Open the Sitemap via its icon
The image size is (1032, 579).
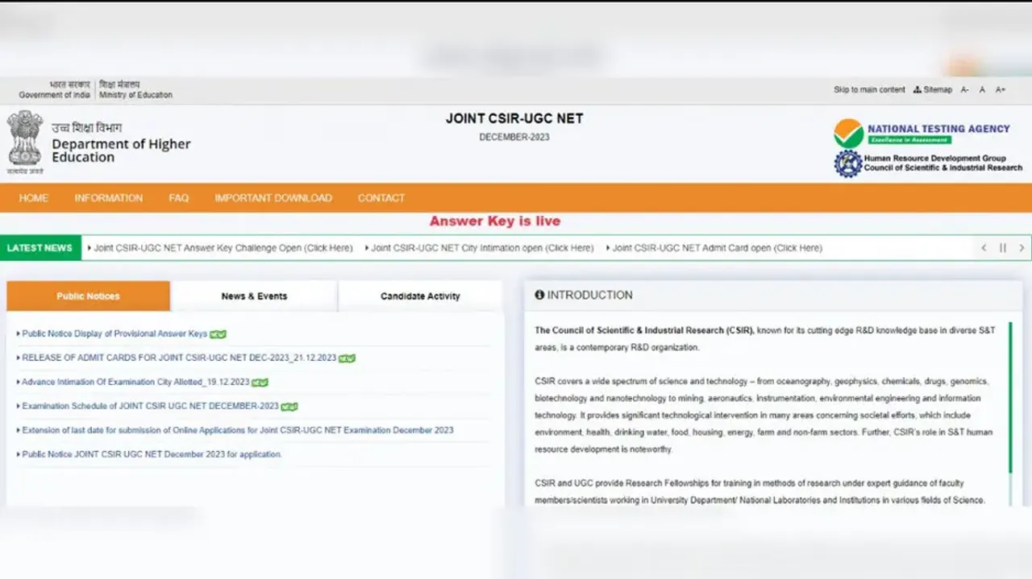click(919, 89)
